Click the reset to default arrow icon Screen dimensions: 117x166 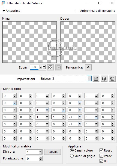(x=112, y=79)
